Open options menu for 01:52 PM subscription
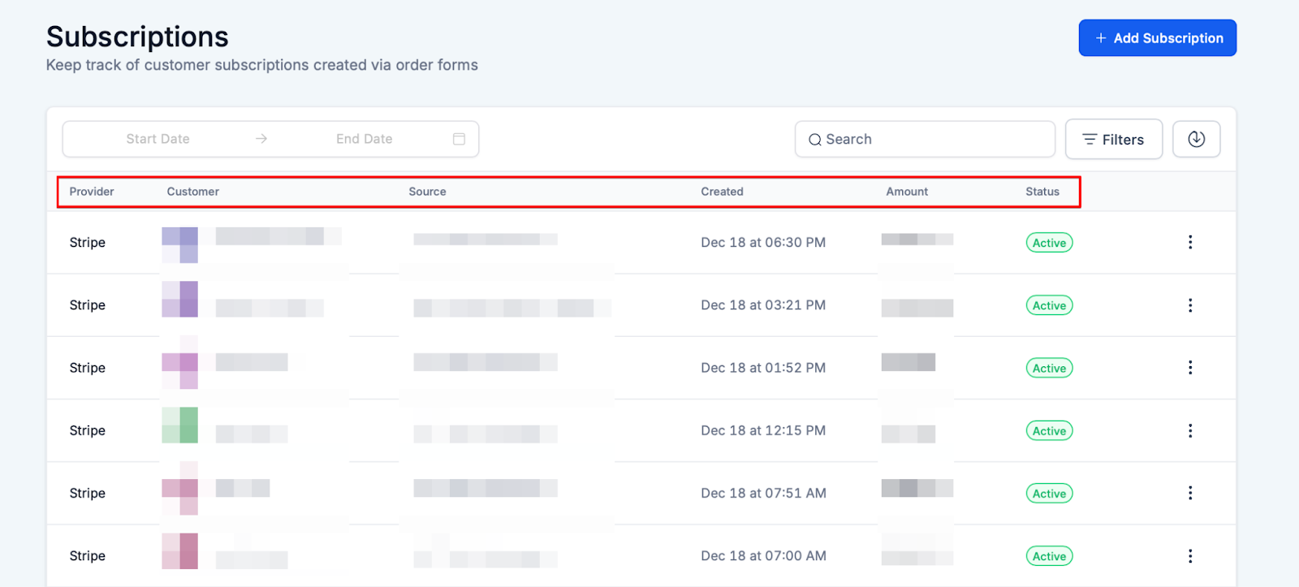Image resolution: width=1299 pixels, height=587 pixels. 1190,368
